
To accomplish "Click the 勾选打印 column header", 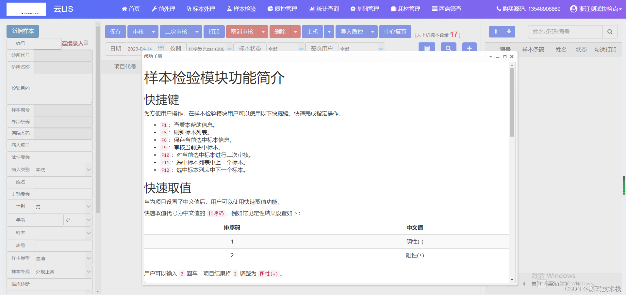I will pos(605,50).
